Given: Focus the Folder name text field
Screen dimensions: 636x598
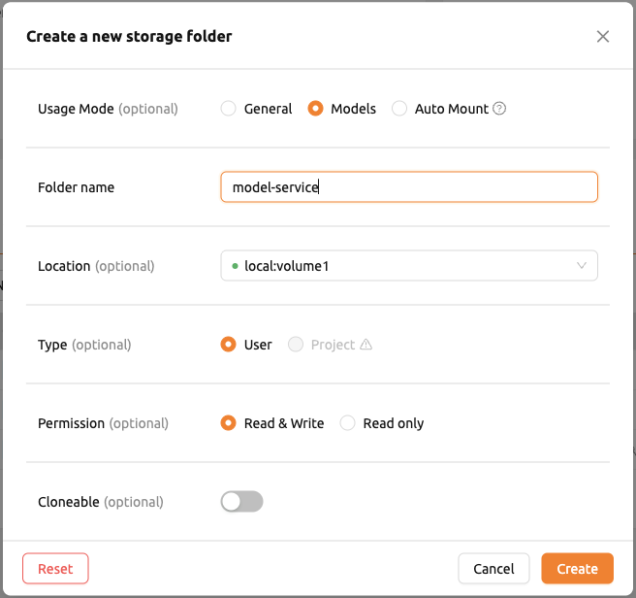Looking at the screenshot, I should coord(409,186).
